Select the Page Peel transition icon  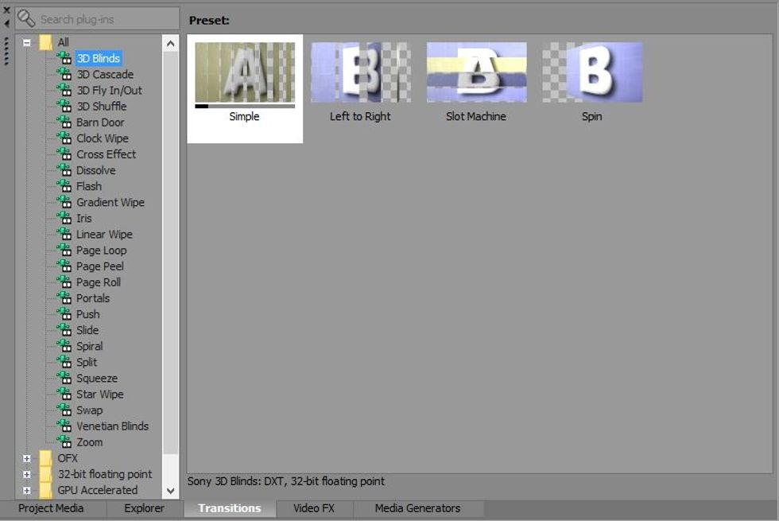64,266
